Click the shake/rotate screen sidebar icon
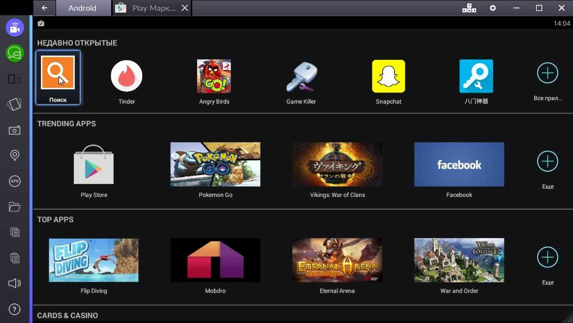The image size is (573, 323). 15,105
